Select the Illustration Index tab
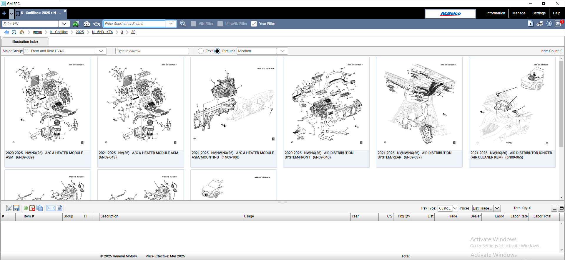565x260 pixels. 25,42
